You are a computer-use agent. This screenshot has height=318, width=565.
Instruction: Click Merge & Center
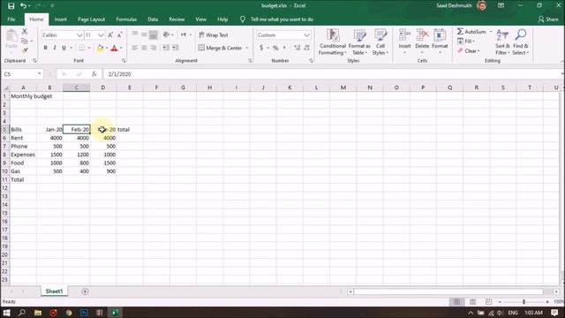tap(220, 48)
